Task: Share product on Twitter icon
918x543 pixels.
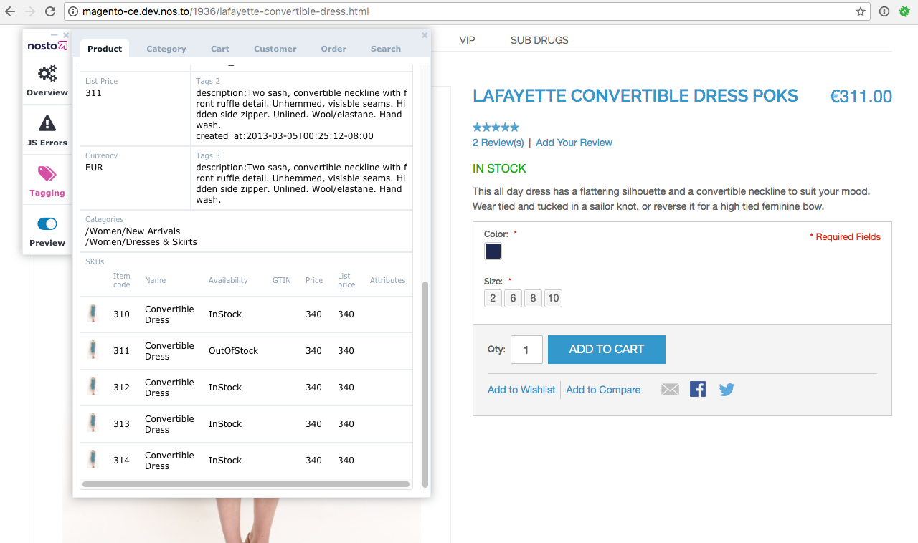Action: tap(727, 390)
